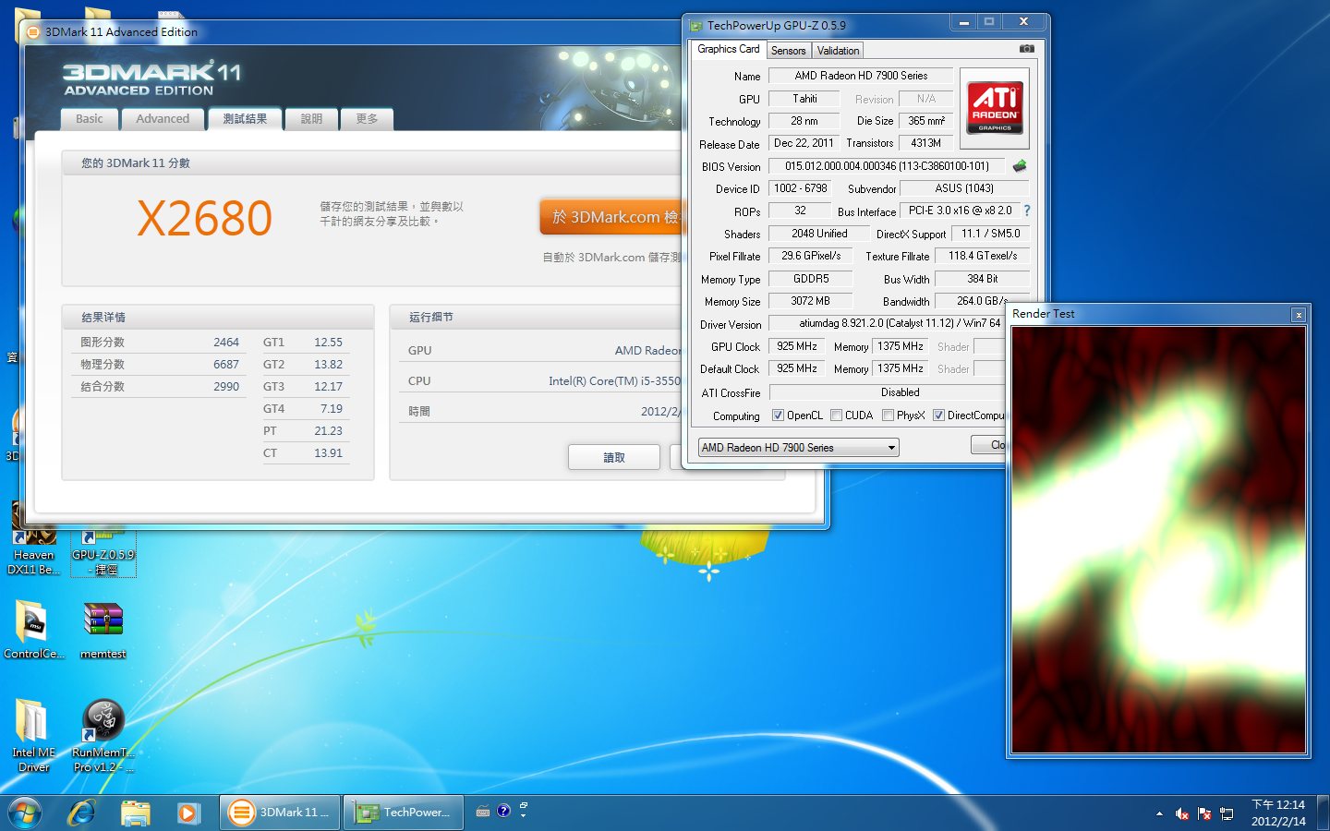1330x831 pixels.
Task: Click the CT value 13.91
Action: [328, 453]
